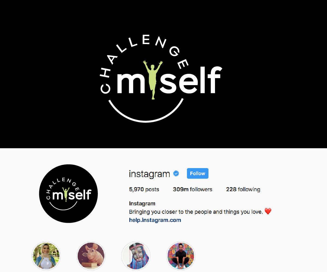Click the bold Instagram display name
327x272 pixels.
[142, 203]
